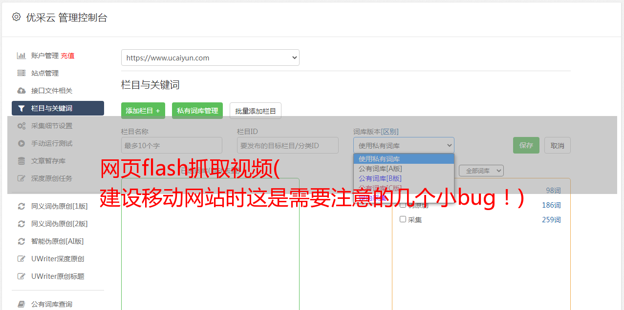Open 同义词伪原创[2版] in the sidebar
624x310 pixels.
60,224
